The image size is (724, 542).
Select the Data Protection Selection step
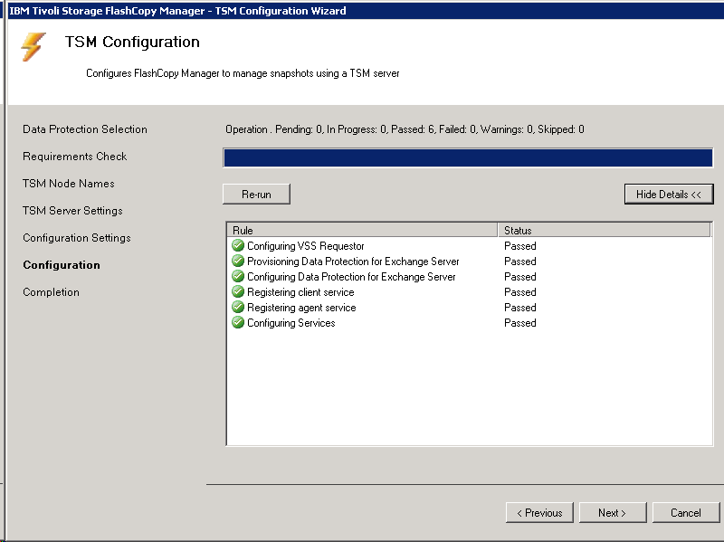pyautogui.click(x=85, y=129)
